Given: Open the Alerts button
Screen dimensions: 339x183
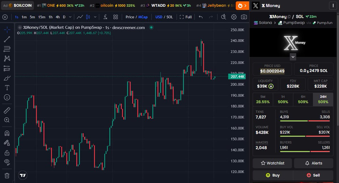Looking at the screenshot, I should (314, 163).
